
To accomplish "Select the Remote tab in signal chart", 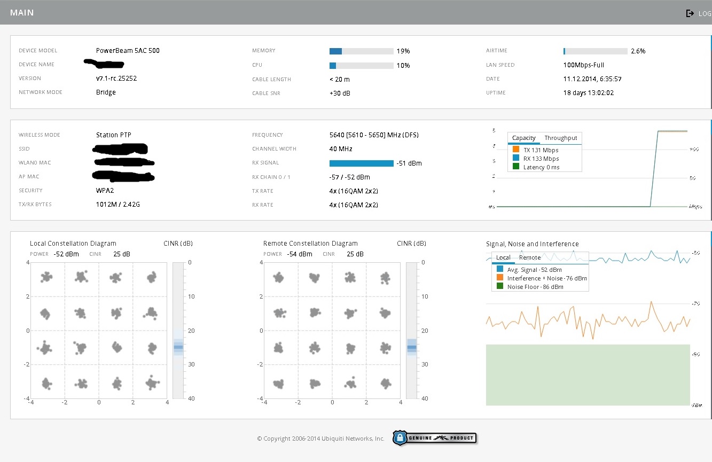I will (x=530, y=257).
